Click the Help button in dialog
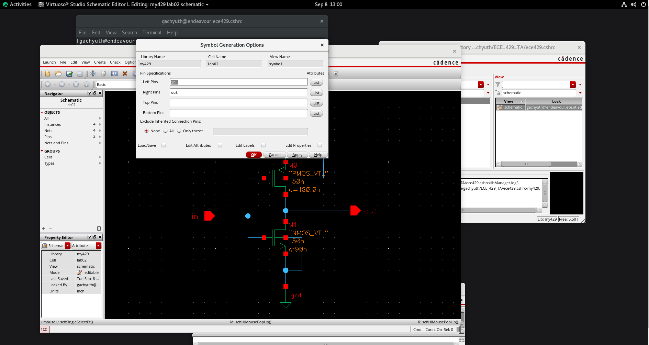The height and width of the screenshot is (345, 649). point(318,155)
